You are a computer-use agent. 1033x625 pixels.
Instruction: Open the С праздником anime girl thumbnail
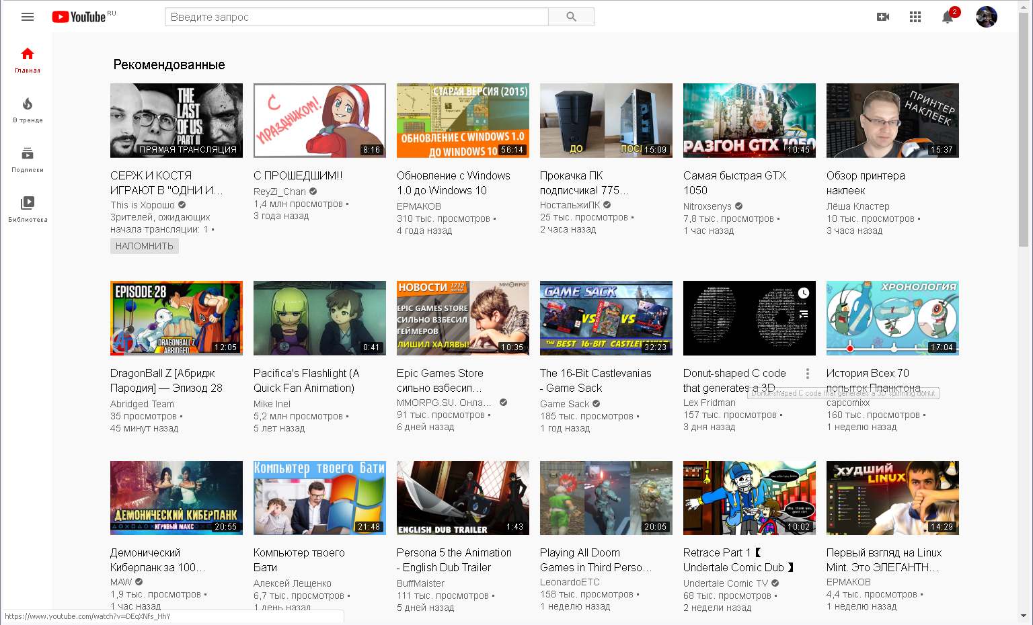pyautogui.click(x=319, y=120)
